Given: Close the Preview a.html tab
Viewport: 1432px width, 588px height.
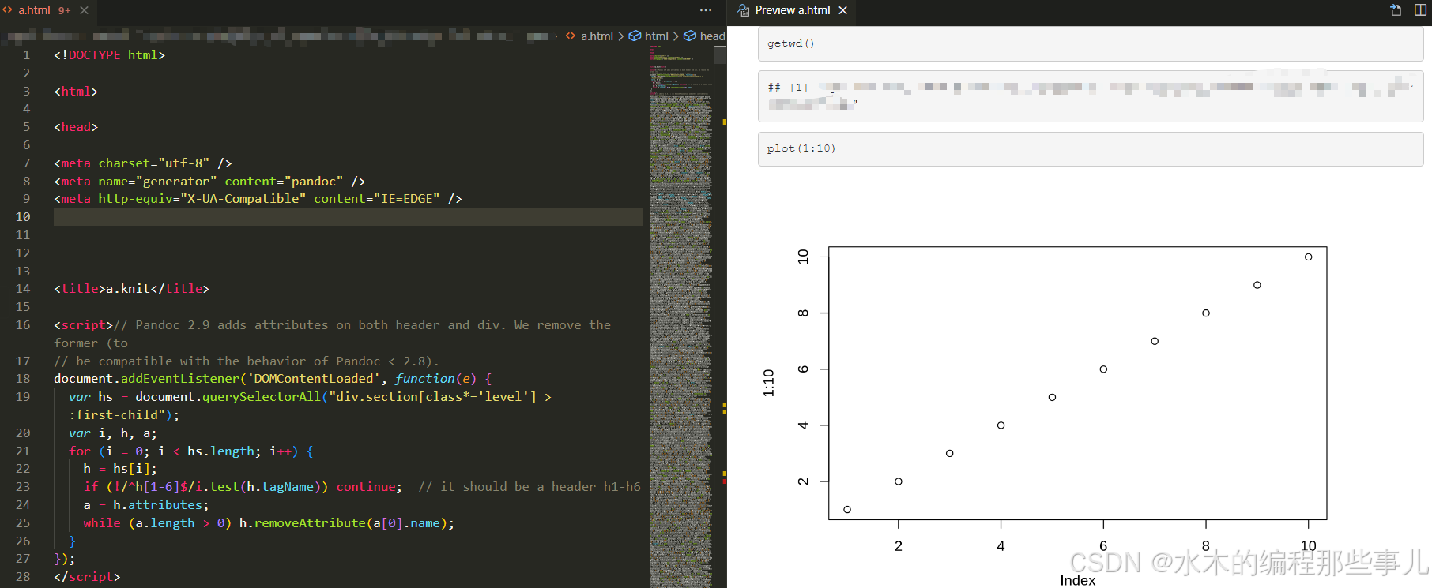Looking at the screenshot, I should click(x=843, y=10).
